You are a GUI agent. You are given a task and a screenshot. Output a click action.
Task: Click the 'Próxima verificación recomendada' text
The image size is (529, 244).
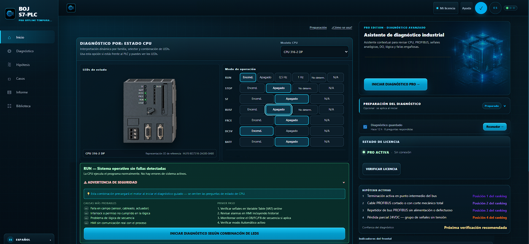[x=475, y=228]
